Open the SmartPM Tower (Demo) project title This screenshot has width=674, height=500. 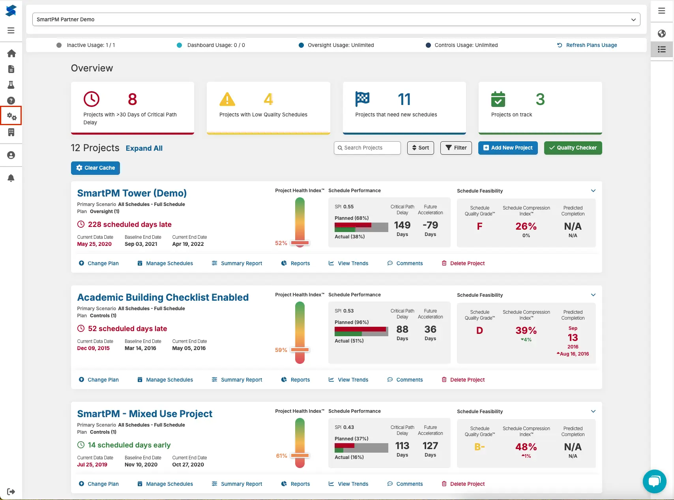(132, 193)
